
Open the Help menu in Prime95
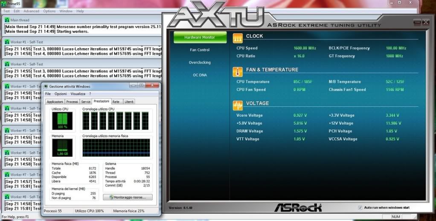(80, 11)
